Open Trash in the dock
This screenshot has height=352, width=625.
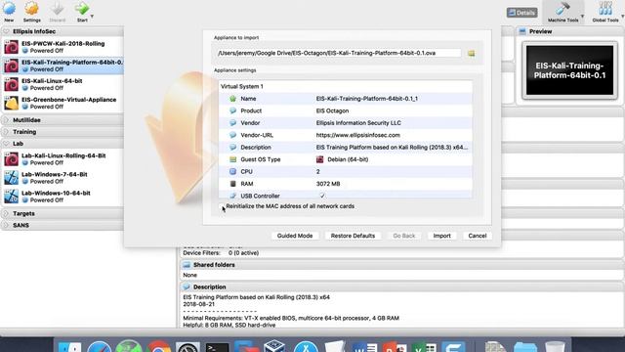[555, 346]
